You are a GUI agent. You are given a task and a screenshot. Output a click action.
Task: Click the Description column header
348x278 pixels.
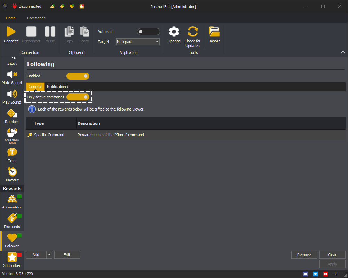[211, 123]
